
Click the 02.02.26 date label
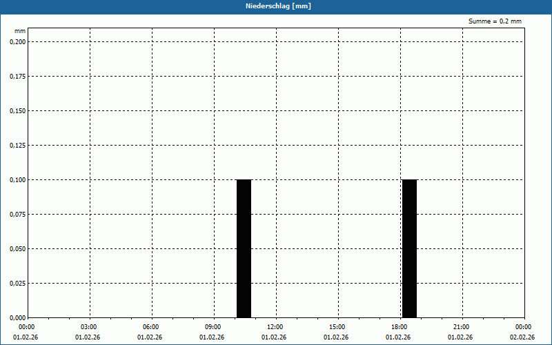point(522,337)
